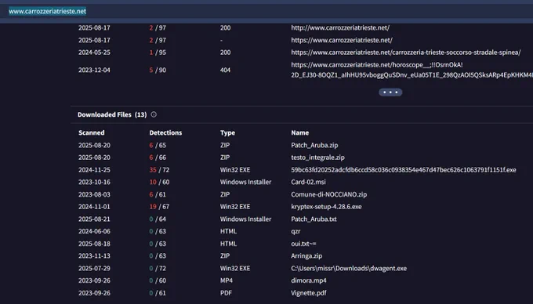Click the 404 status code
533x304 pixels.
(225, 70)
